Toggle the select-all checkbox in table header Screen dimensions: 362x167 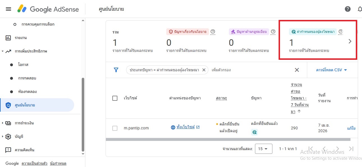tap(115, 98)
